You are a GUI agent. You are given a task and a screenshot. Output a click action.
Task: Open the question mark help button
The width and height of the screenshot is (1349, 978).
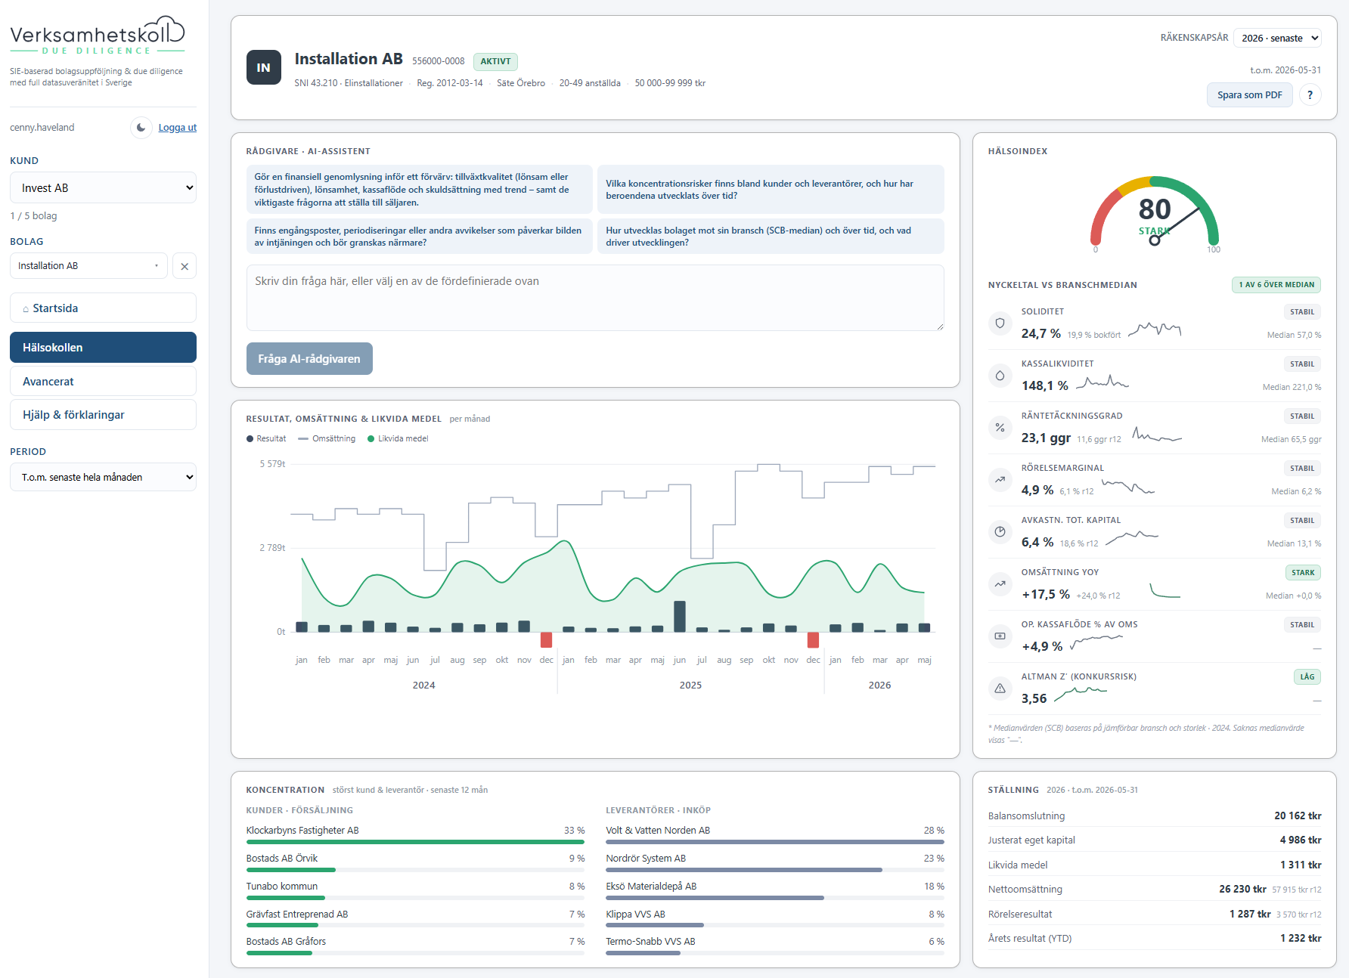coord(1310,94)
